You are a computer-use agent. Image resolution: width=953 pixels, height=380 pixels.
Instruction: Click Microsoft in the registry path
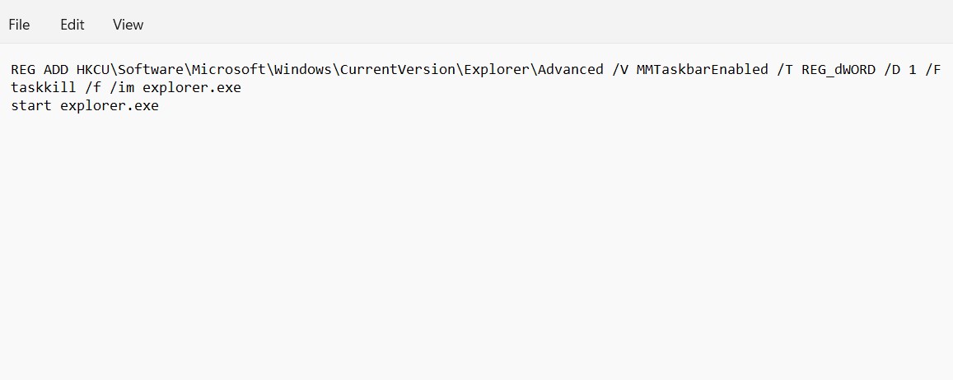pyautogui.click(x=228, y=69)
